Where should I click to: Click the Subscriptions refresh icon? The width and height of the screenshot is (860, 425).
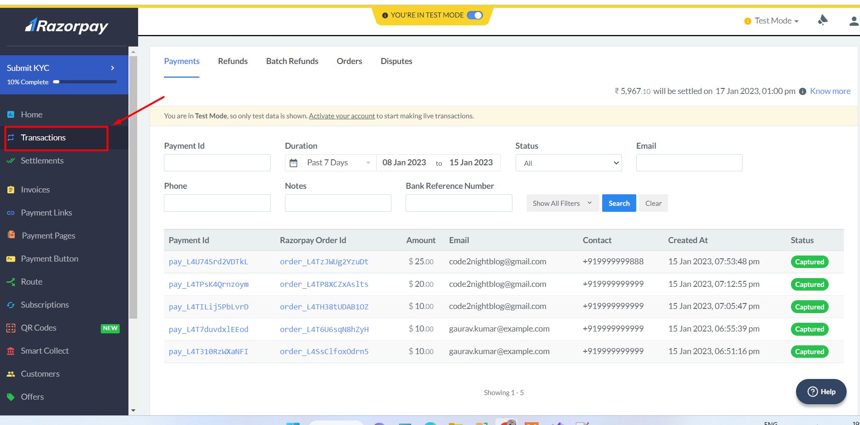(11, 305)
